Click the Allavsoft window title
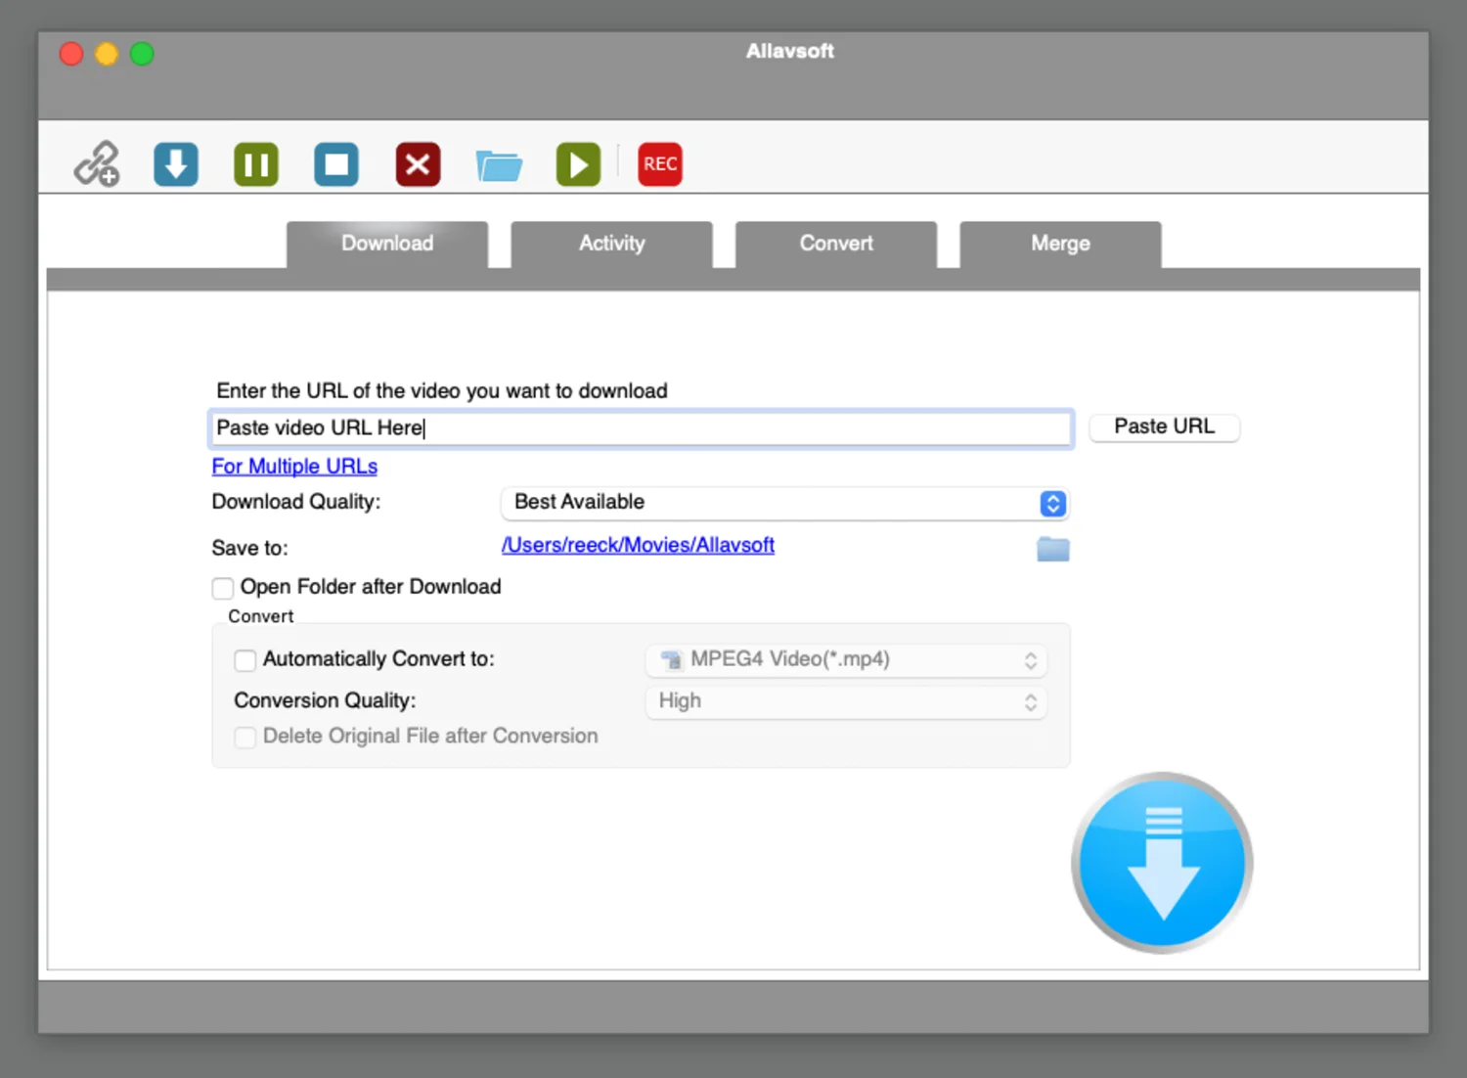The height and width of the screenshot is (1078, 1467). (790, 51)
